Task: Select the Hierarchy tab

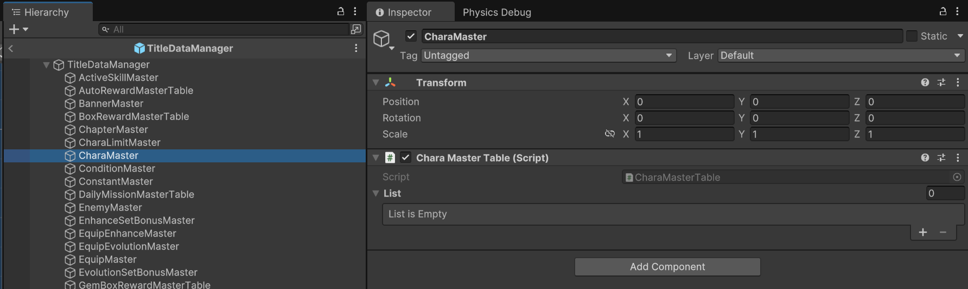Action: point(46,12)
